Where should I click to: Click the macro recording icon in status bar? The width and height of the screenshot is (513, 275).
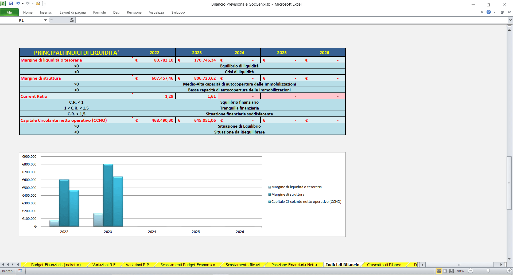tap(20, 271)
